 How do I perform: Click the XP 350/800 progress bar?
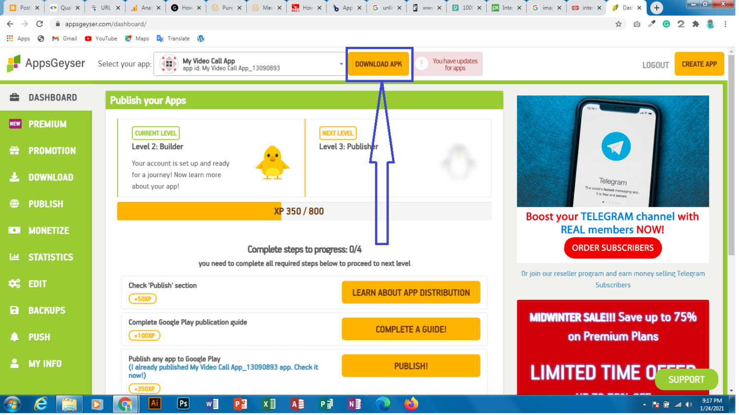coord(303,211)
